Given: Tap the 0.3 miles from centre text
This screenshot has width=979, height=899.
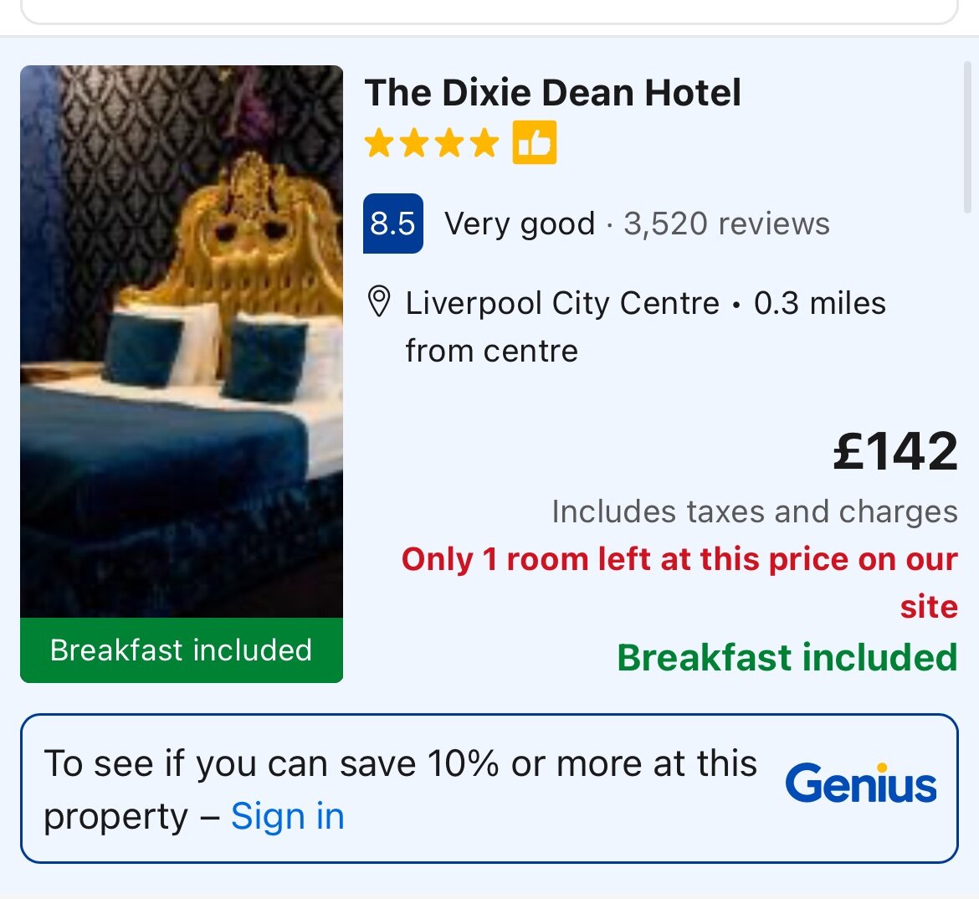Looking at the screenshot, I should click(x=646, y=326).
